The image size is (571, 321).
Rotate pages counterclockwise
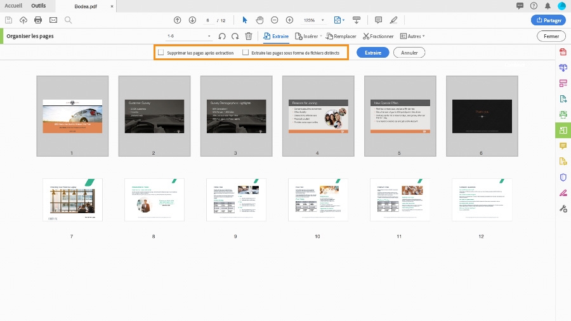point(222,36)
